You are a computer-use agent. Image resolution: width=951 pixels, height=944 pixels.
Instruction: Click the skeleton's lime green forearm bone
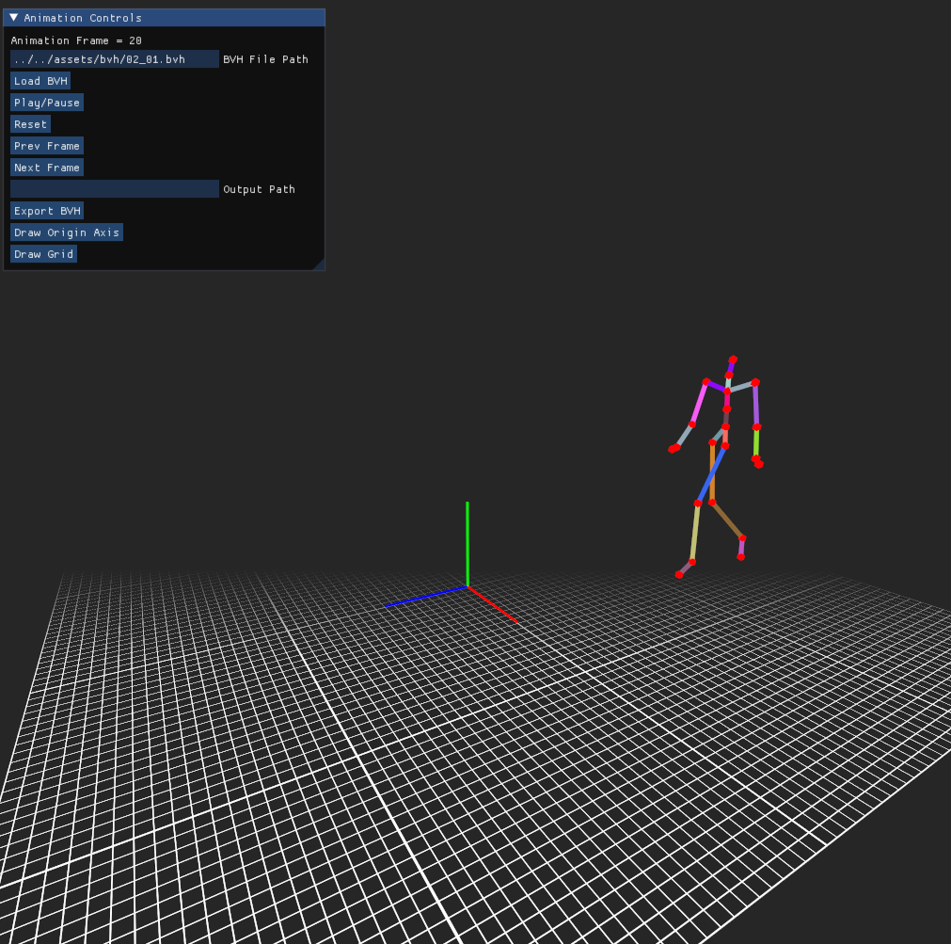click(x=756, y=443)
